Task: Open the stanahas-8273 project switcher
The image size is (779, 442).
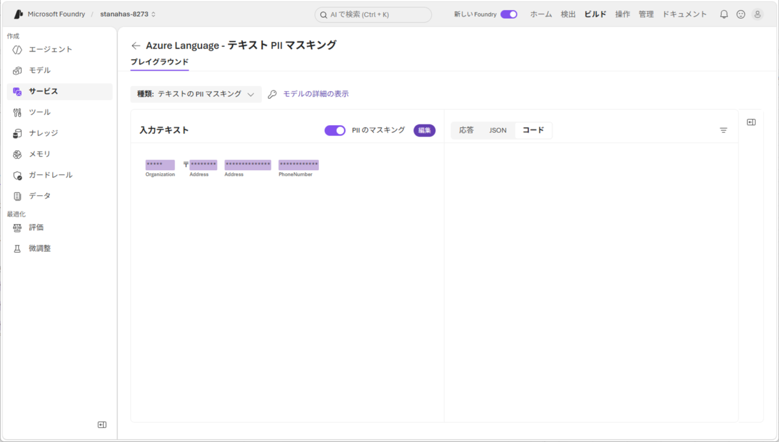Action: coord(128,14)
